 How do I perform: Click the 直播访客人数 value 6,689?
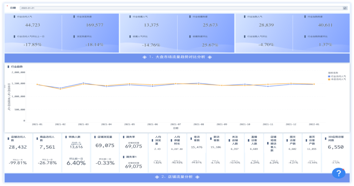coord(254,149)
